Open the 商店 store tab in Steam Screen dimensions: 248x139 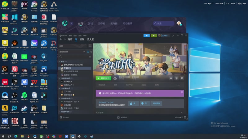pos(70,40)
